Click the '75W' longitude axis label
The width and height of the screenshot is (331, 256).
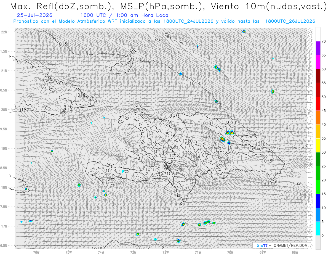tap(69, 252)
